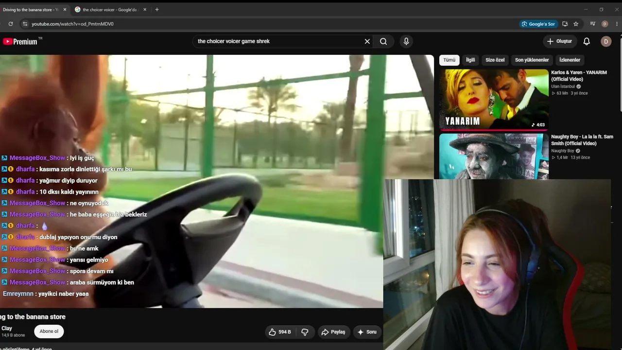Click the '4:03' duration on YANARIM thumbnail
The image size is (622, 350).
(x=539, y=125)
